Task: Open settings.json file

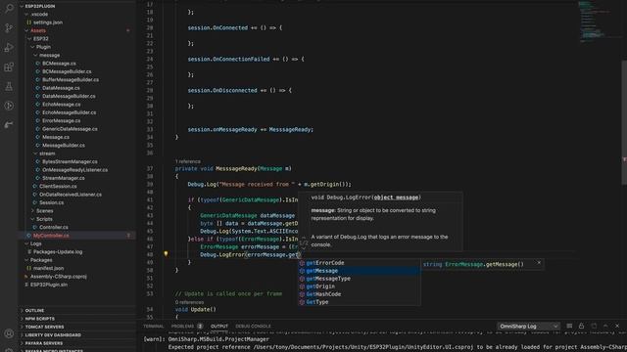Action: pos(48,22)
